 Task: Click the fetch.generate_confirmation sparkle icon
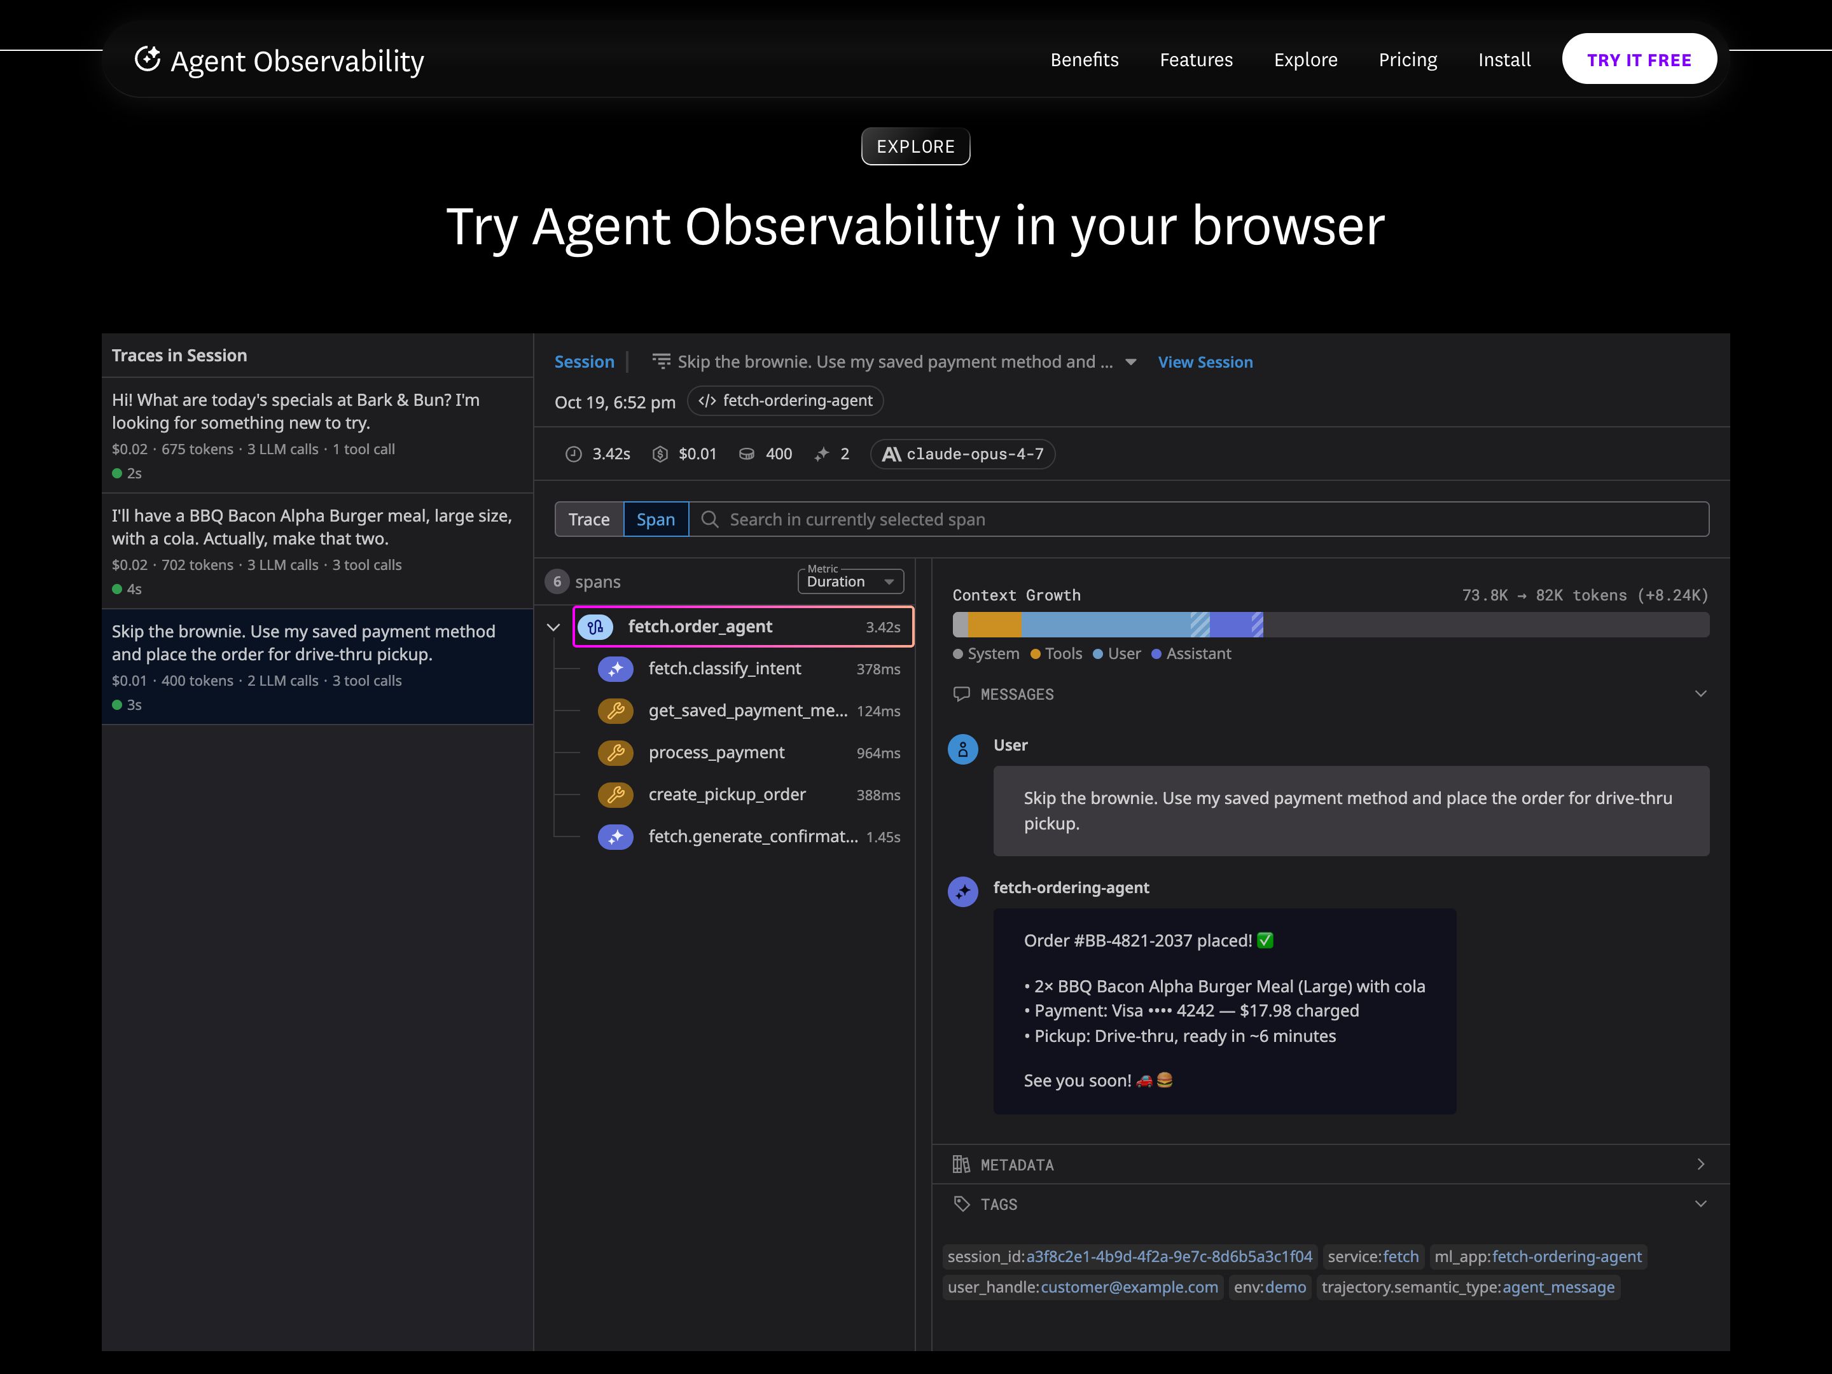coord(615,837)
